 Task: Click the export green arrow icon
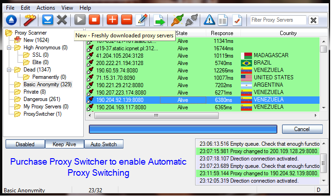point(159,20)
